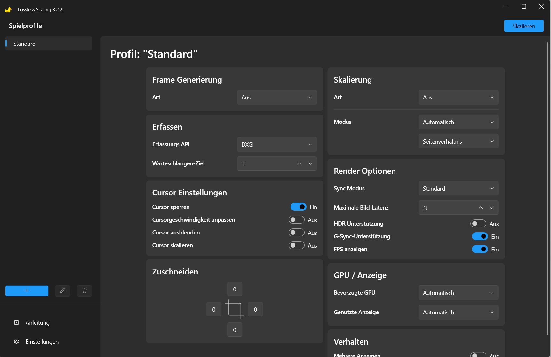This screenshot has width=551, height=357.
Task: Turn off FPS anzeigen toggle
Action: (x=480, y=249)
